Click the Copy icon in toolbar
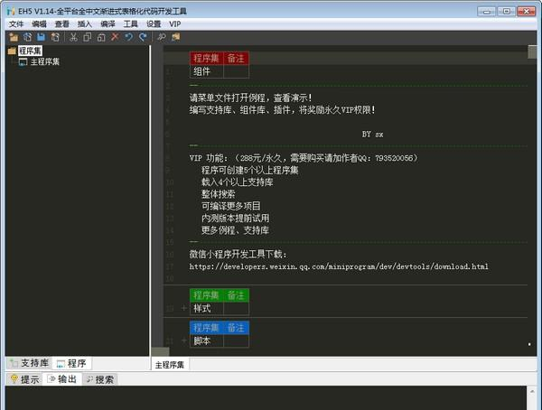Viewport: 542px width, 410px height. click(87, 37)
